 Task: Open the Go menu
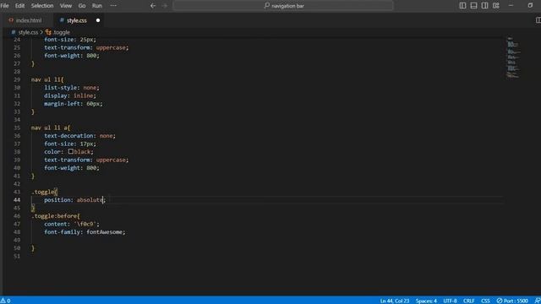pyautogui.click(x=82, y=6)
